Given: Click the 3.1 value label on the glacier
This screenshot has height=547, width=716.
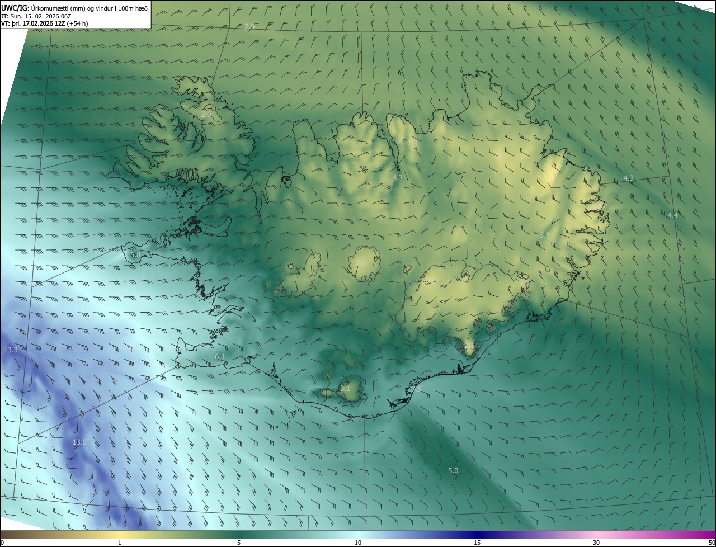Looking at the screenshot, I should (345, 388).
